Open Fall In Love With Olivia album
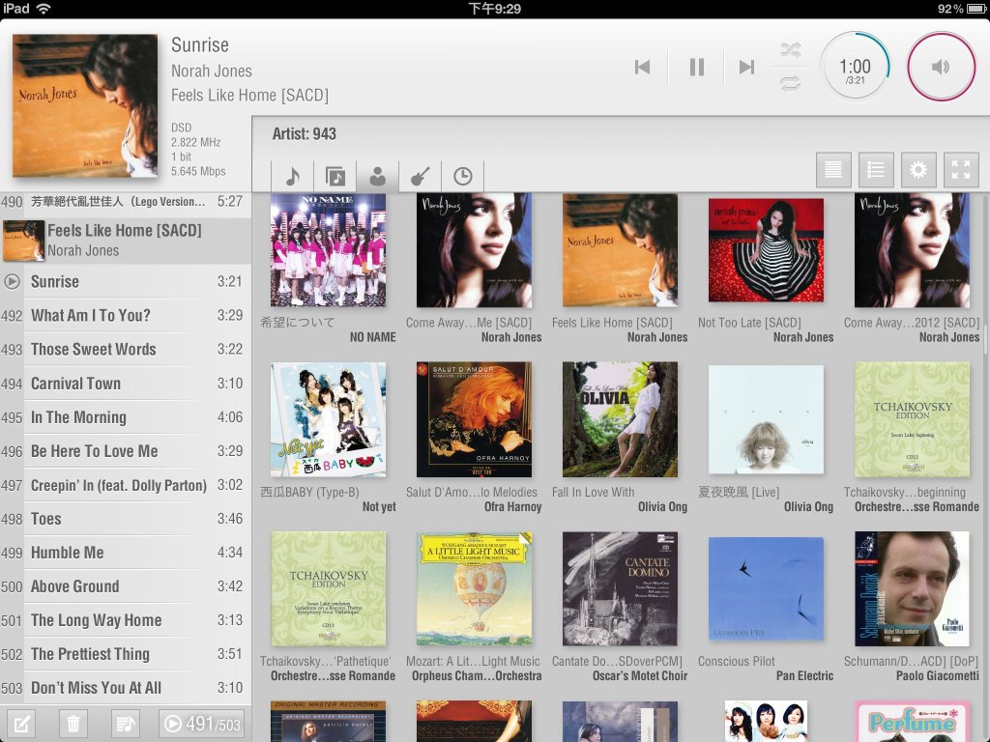The width and height of the screenshot is (990, 742). pos(620,419)
